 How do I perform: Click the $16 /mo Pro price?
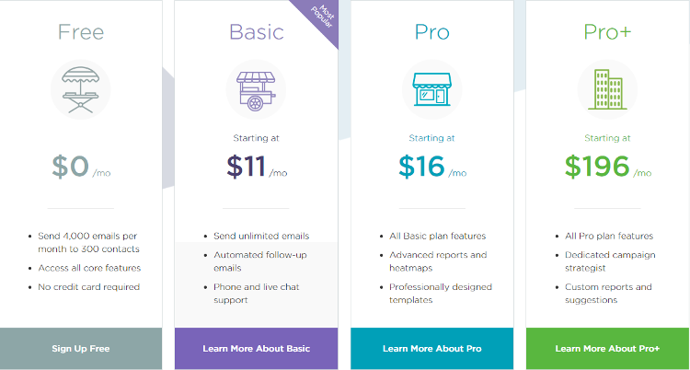coord(432,167)
